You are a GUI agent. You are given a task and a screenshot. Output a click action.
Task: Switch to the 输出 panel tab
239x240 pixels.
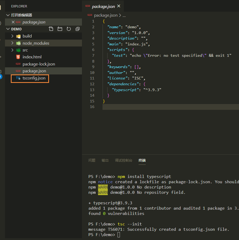pyautogui.click(x=105, y=160)
